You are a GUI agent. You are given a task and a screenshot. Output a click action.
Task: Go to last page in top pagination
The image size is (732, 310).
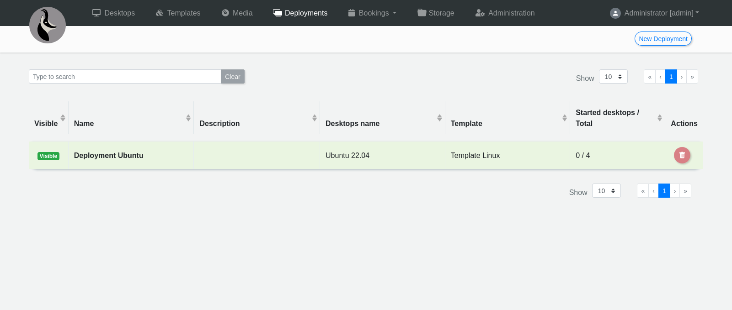692,77
